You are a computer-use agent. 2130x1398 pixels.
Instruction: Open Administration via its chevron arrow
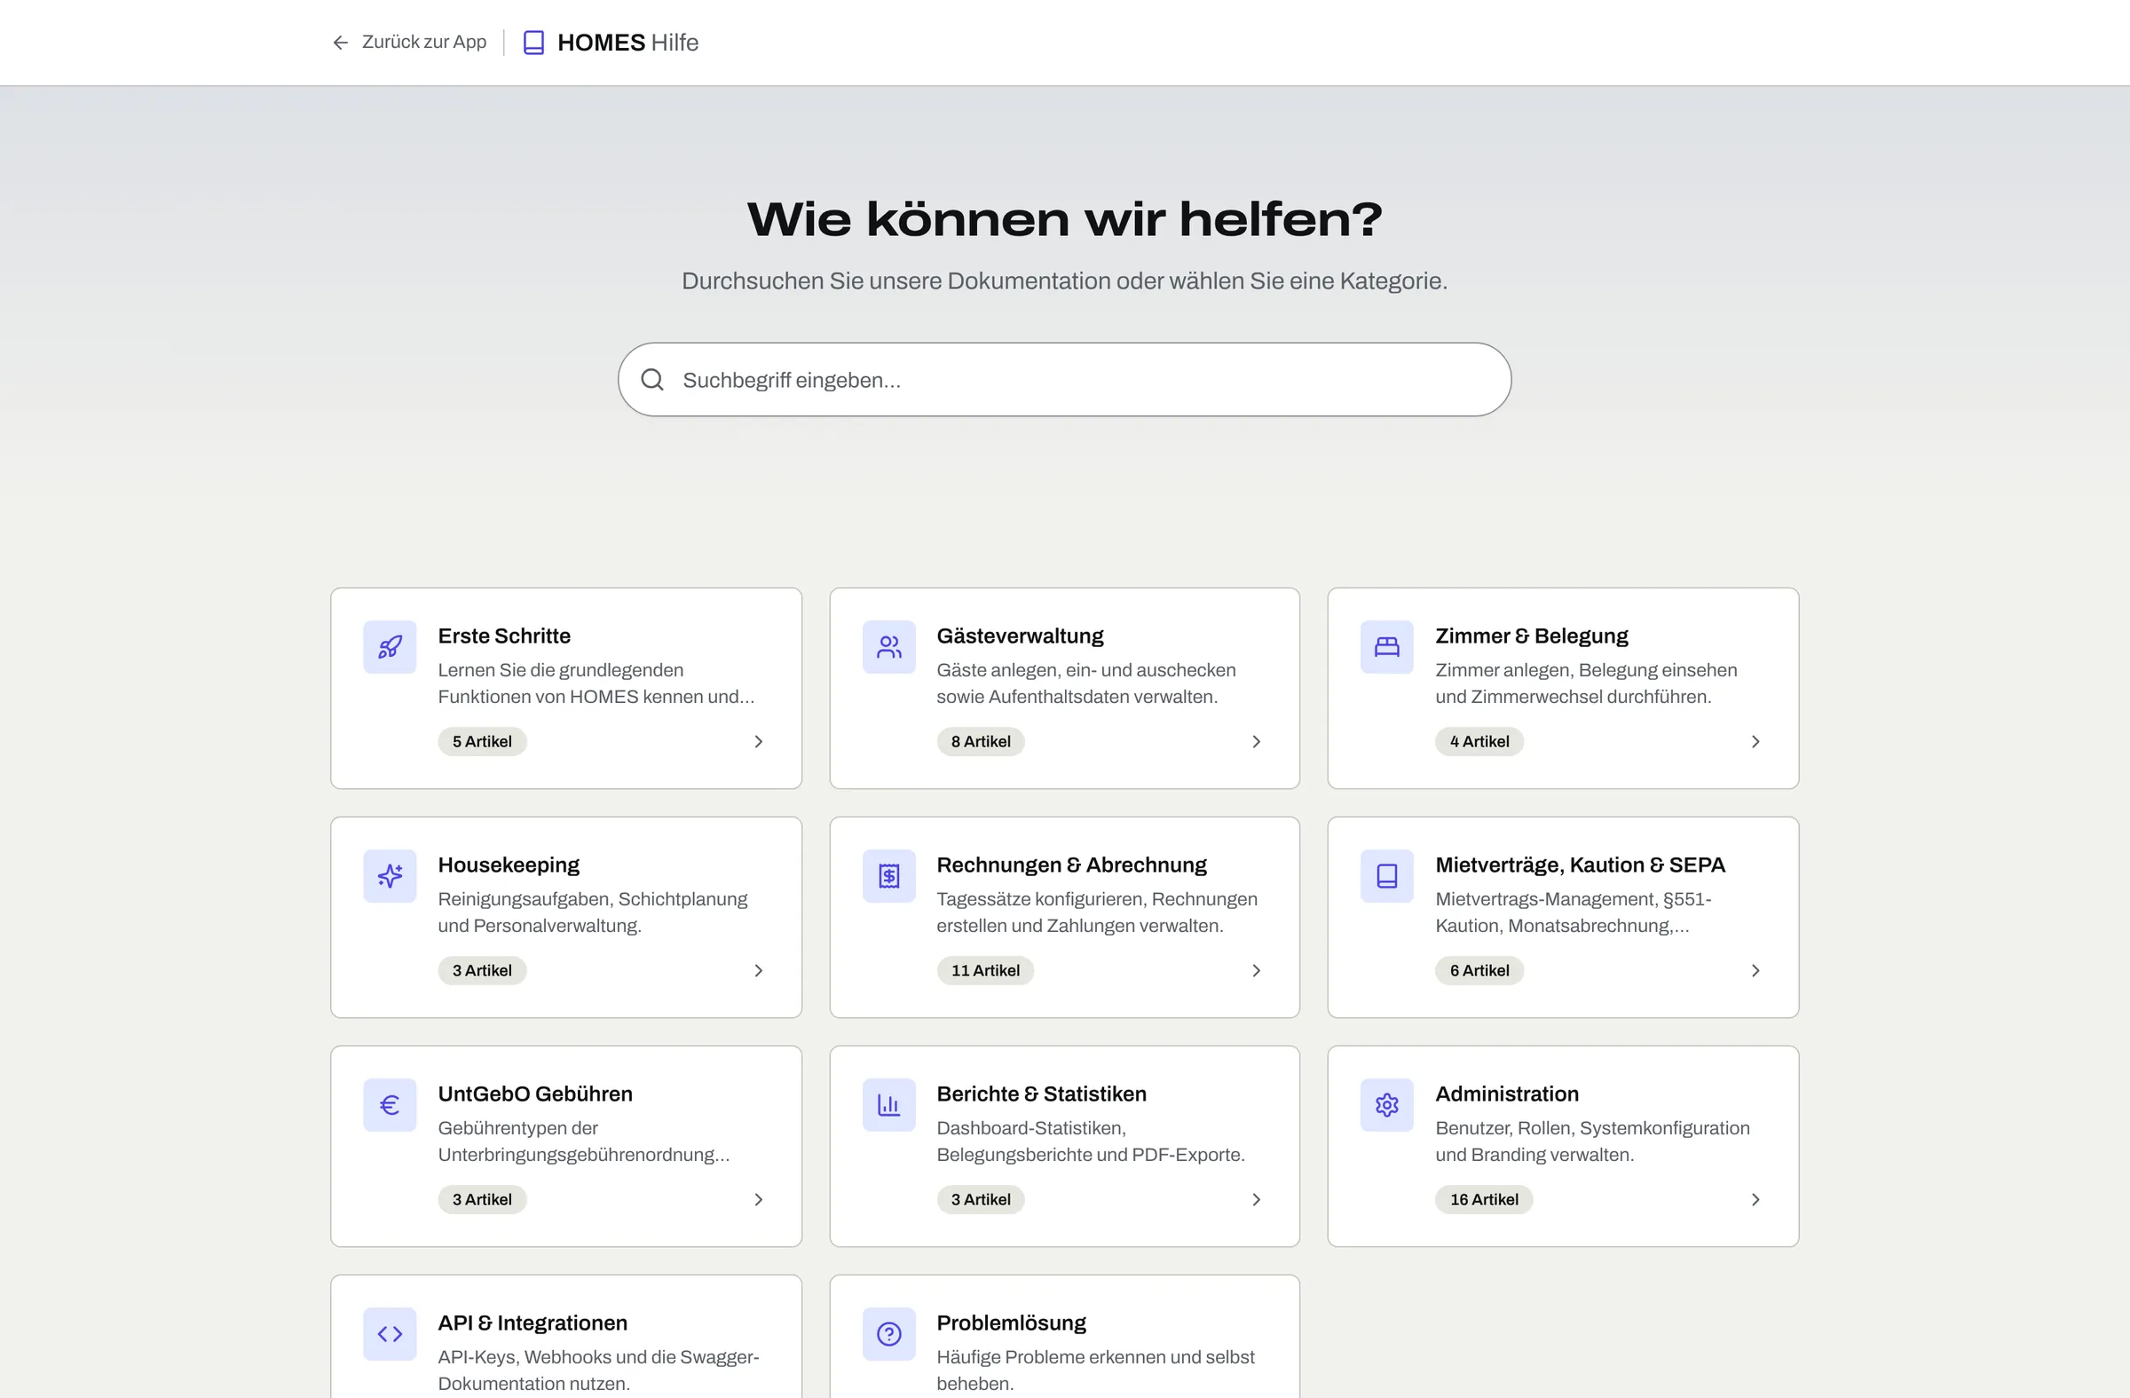1755,1199
